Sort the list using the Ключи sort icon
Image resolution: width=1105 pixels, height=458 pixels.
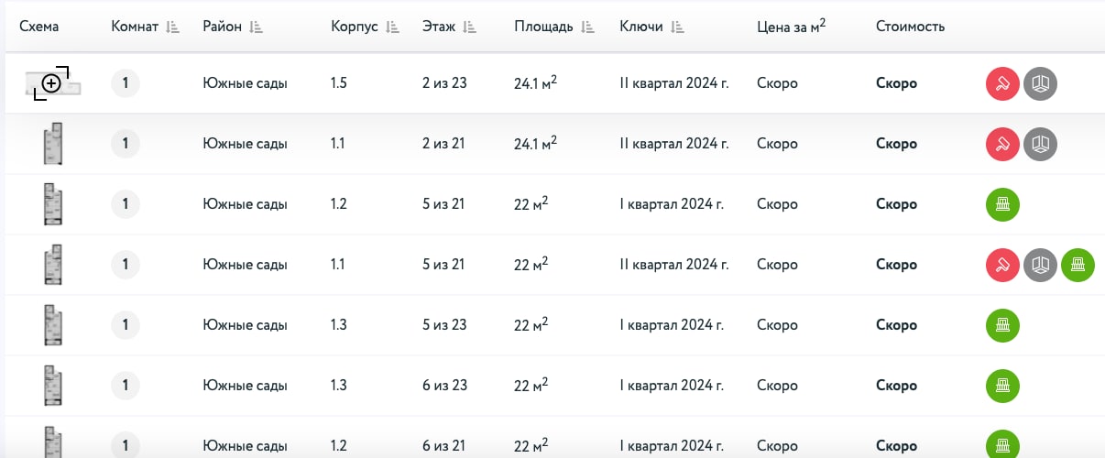click(x=678, y=27)
